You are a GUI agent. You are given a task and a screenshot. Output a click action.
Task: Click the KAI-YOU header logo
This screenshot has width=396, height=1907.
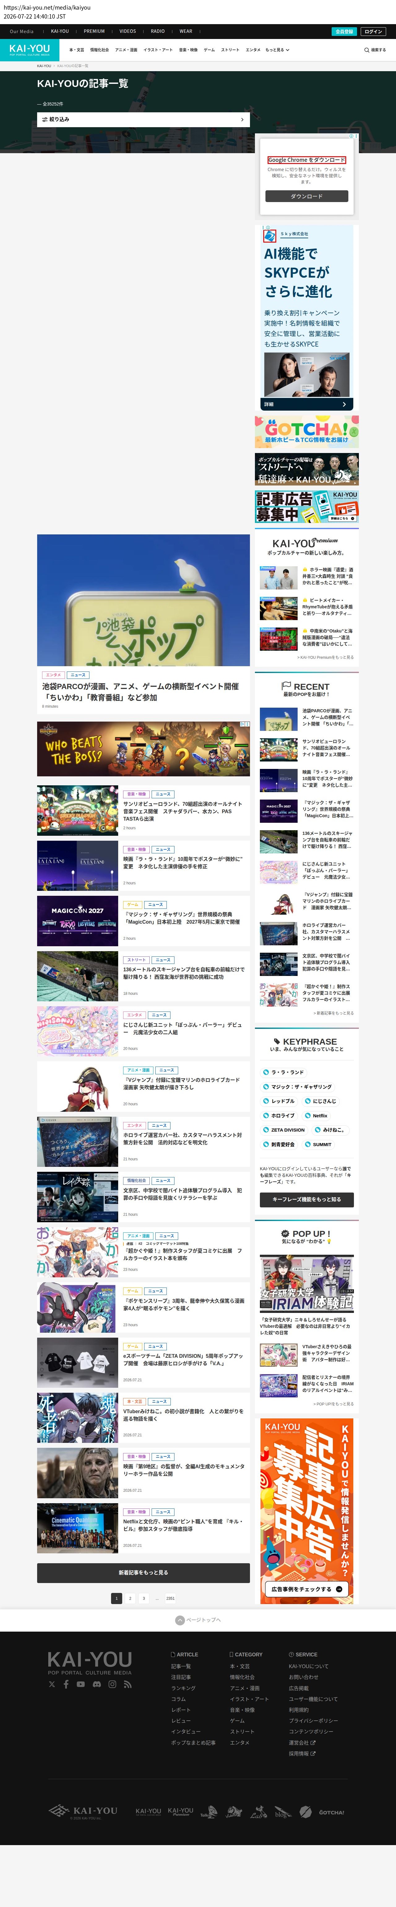30,50
